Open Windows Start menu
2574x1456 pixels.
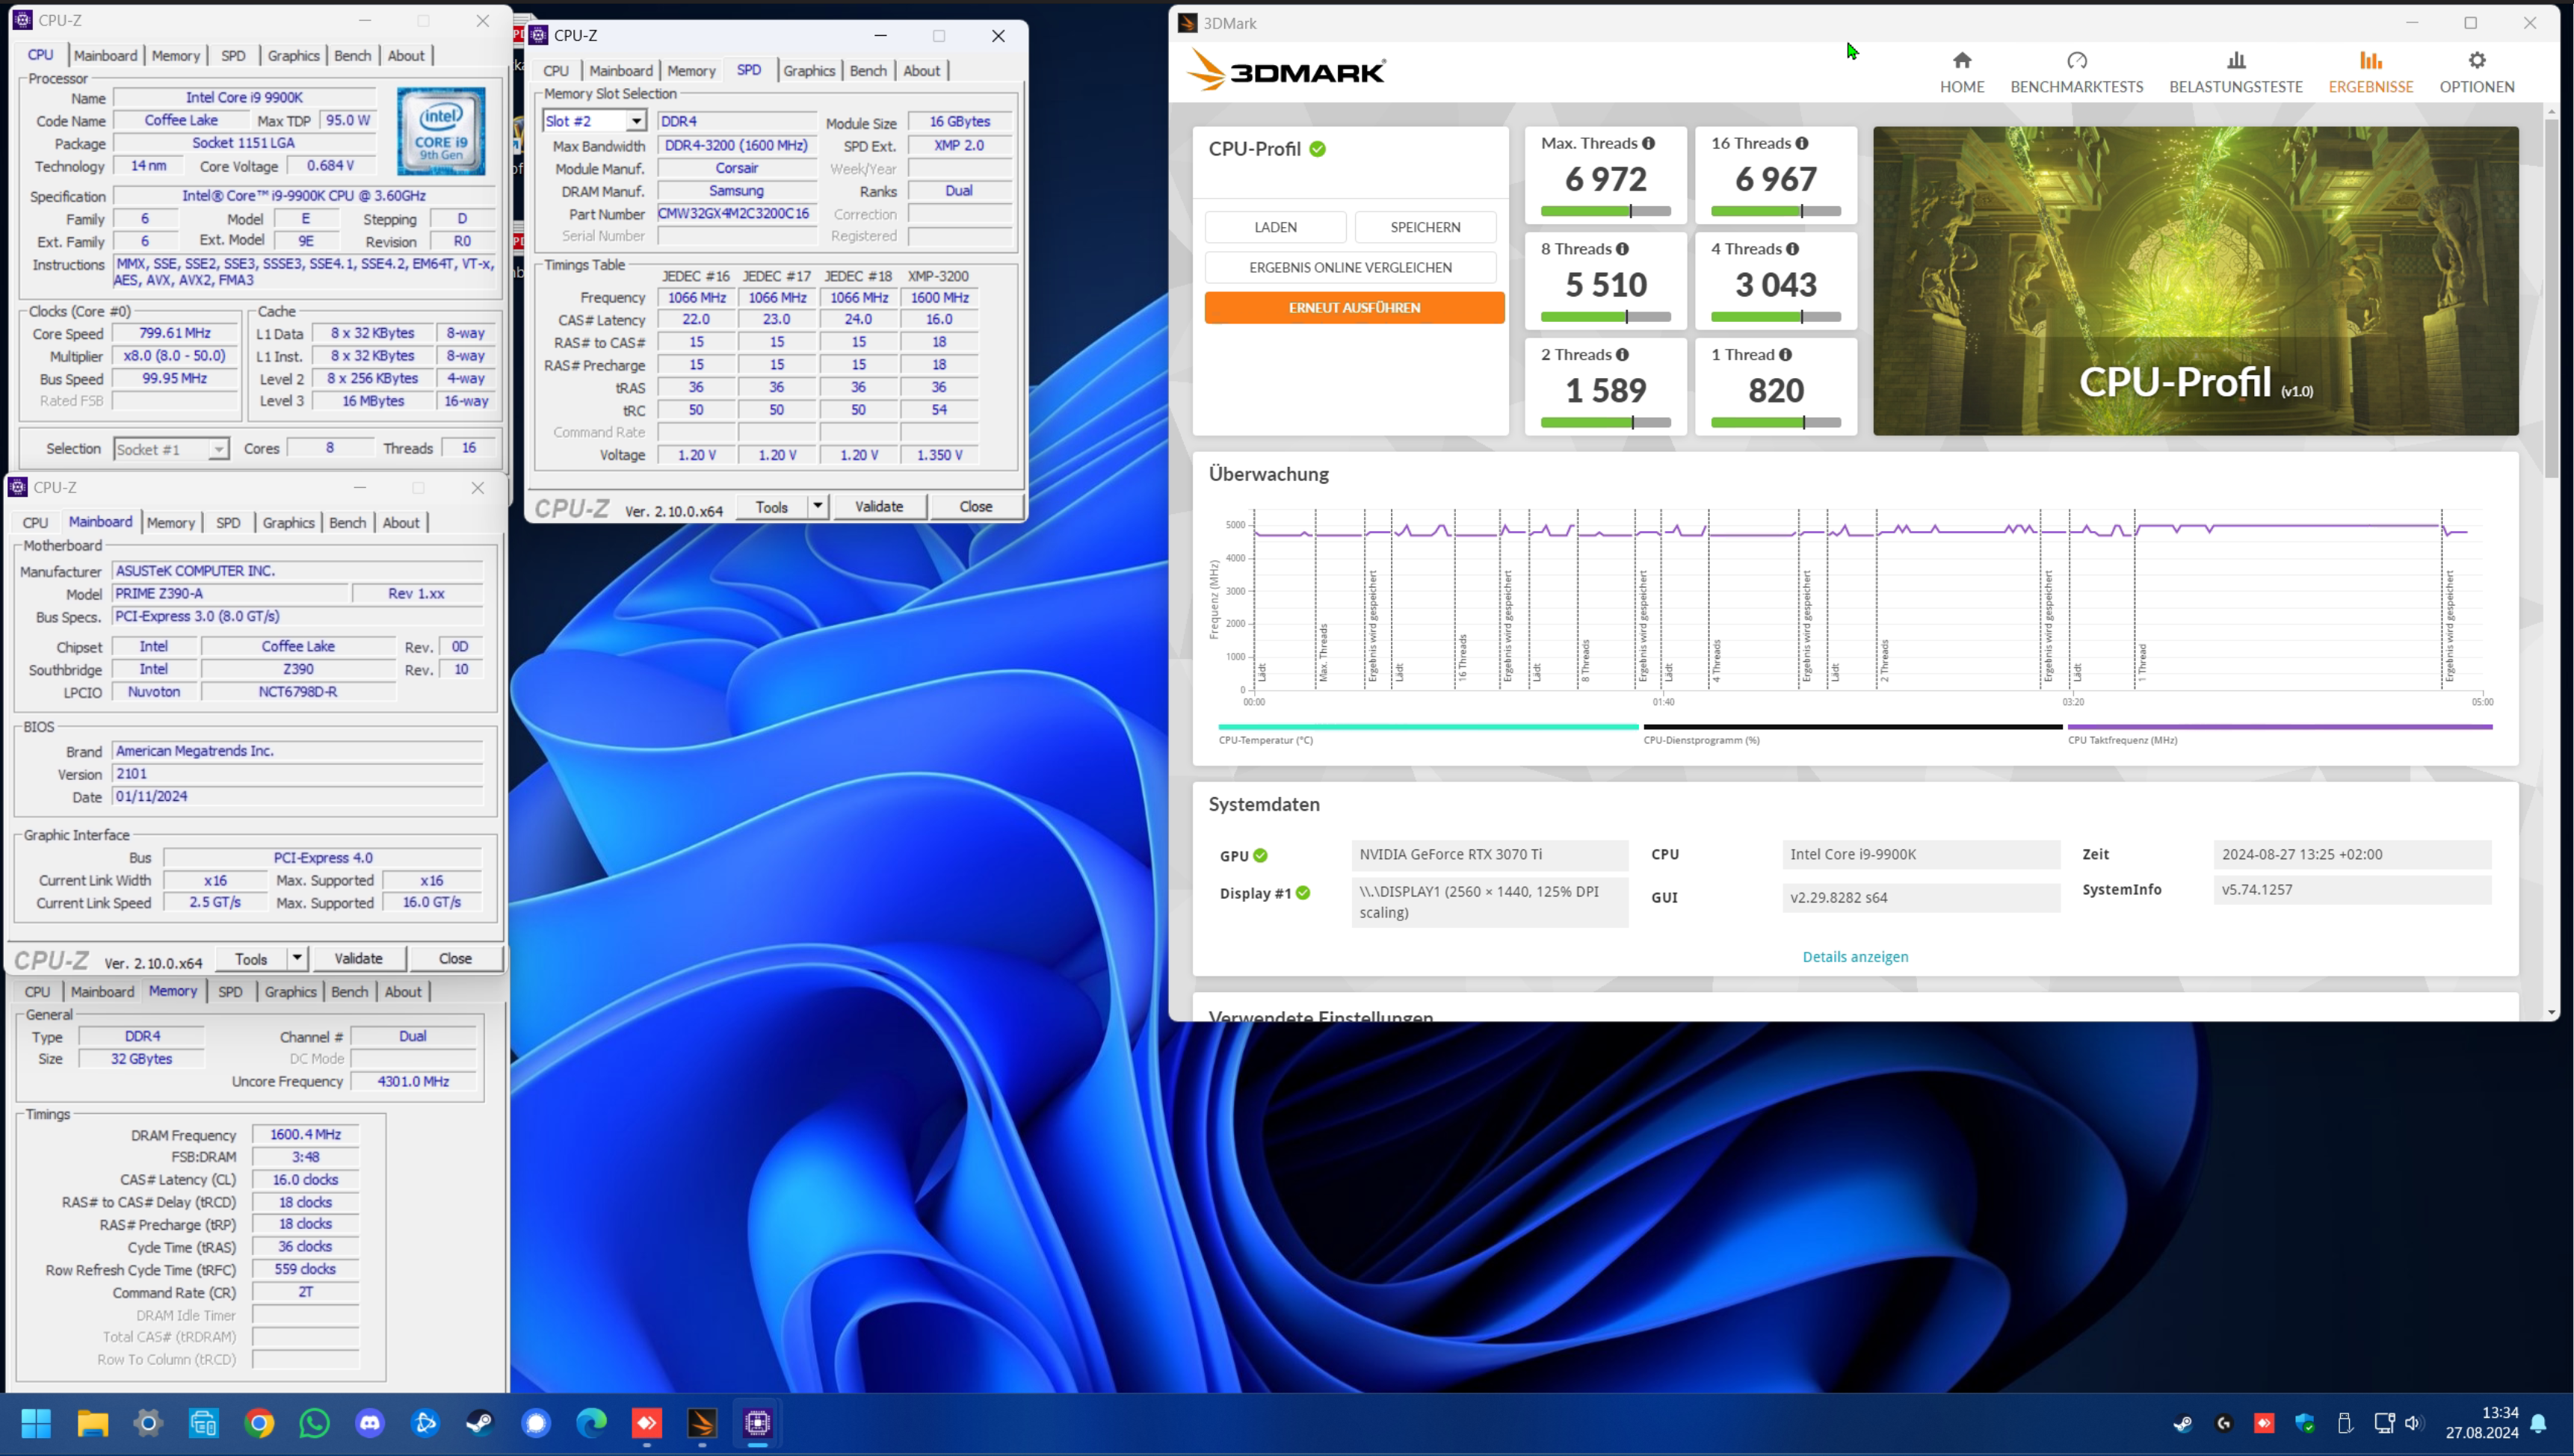point(36,1422)
